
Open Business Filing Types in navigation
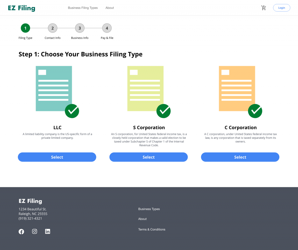coord(83,8)
